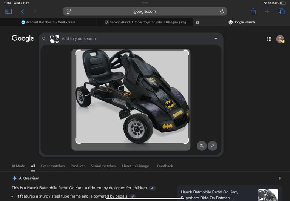Click the go-kart search thumbnail

54,38
